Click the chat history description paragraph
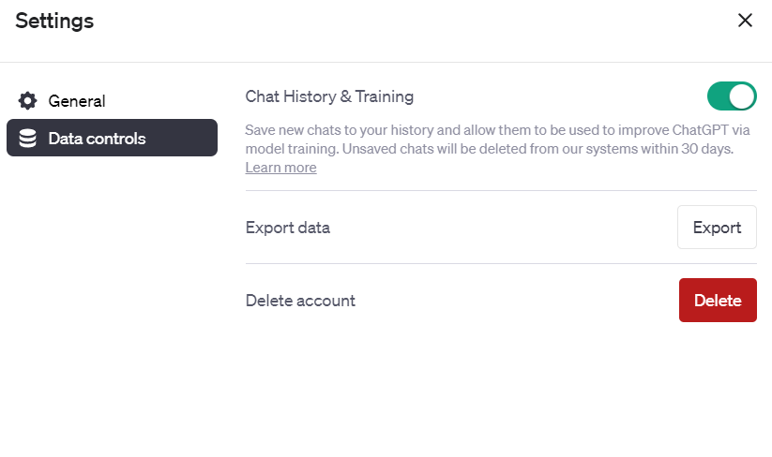Image resolution: width=772 pixels, height=457 pixels. [469, 131]
